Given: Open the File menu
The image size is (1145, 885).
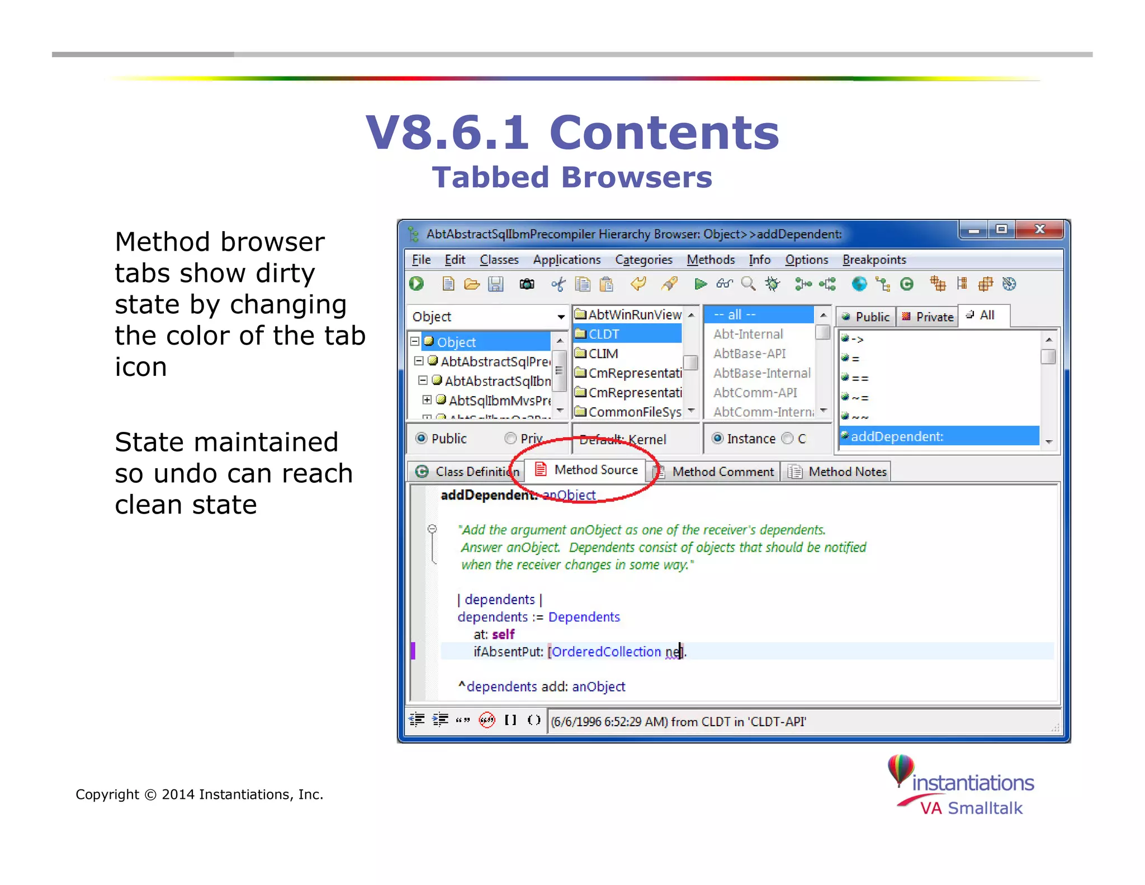Looking at the screenshot, I should (421, 260).
